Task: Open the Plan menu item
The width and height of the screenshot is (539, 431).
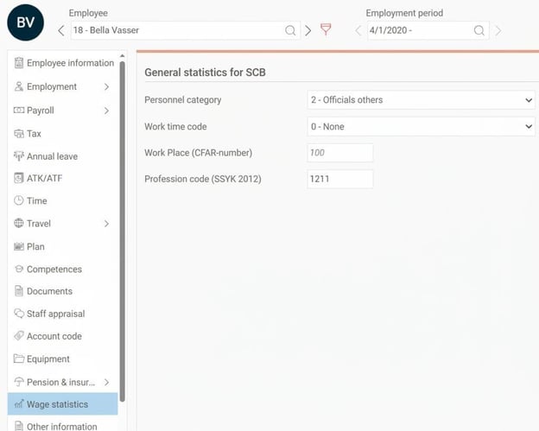Action: coord(63,247)
